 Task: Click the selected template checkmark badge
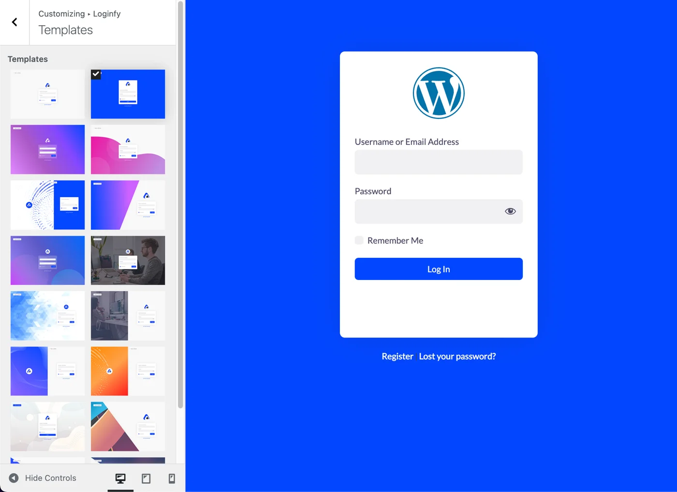click(96, 74)
